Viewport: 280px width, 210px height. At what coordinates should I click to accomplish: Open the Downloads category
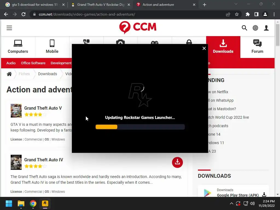click(x=223, y=47)
